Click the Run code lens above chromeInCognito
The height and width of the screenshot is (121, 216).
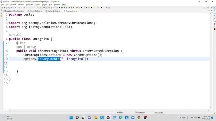[x=19, y=47]
